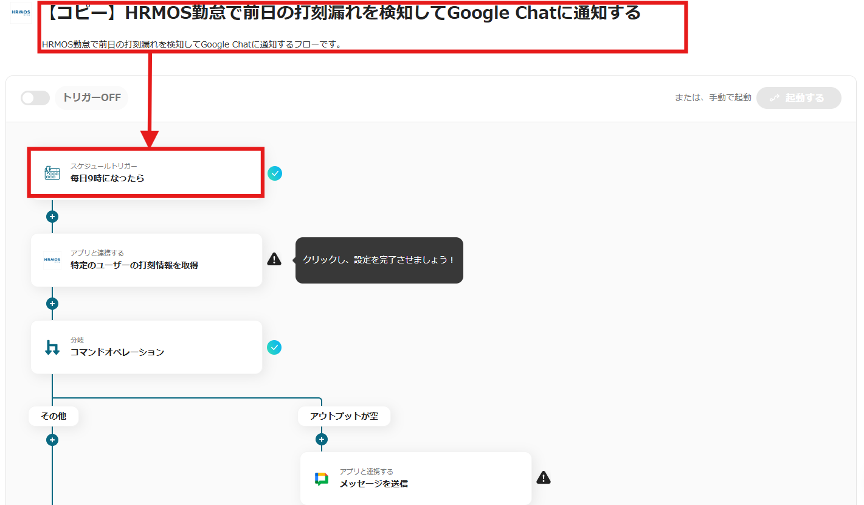Click the warning icon beside メッセージを送信
Image resolution: width=864 pixels, height=505 pixels.
coord(544,478)
